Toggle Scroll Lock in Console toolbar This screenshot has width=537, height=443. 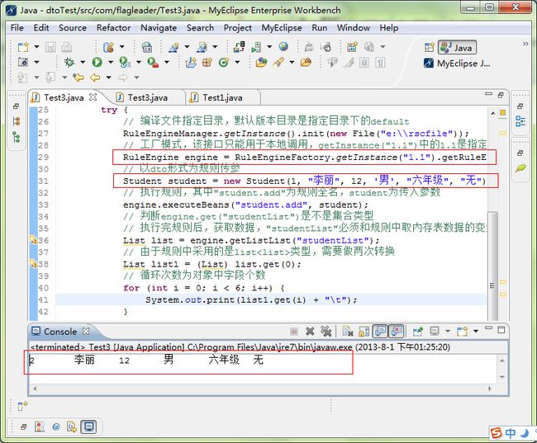[x=364, y=331]
